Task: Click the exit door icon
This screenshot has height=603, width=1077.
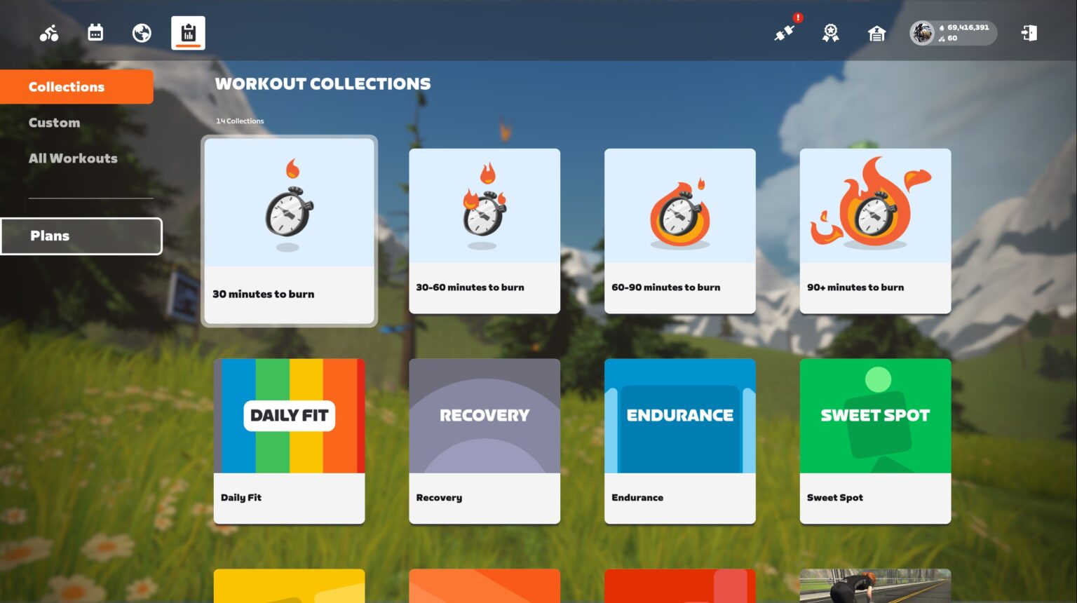Action: tap(1029, 33)
